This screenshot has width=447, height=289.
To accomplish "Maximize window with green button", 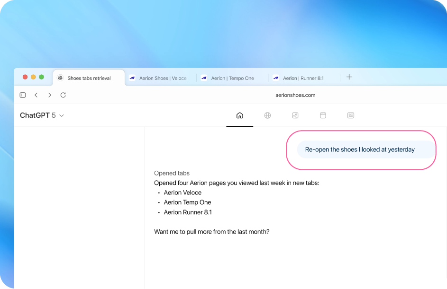I will click(x=41, y=77).
